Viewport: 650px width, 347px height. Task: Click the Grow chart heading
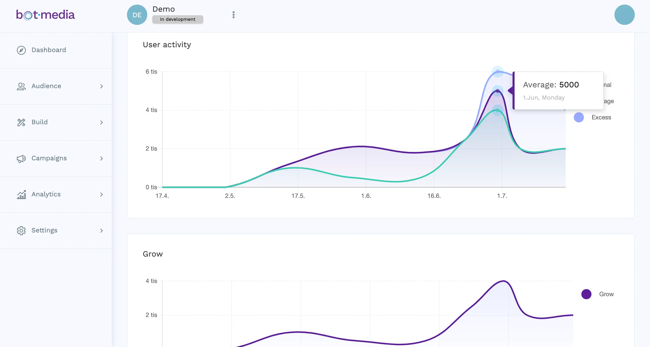point(153,254)
